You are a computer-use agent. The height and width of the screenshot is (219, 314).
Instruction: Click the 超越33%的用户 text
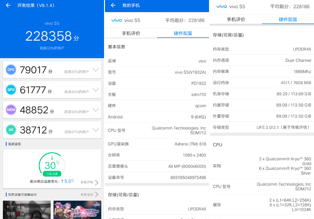click(x=52, y=48)
